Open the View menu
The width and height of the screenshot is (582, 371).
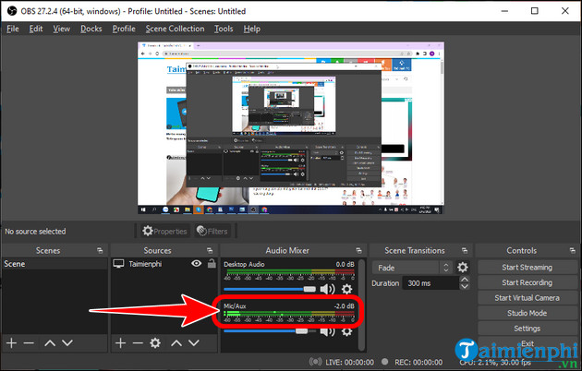click(61, 29)
